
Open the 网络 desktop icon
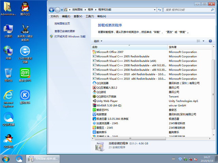(x=8, y=53)
